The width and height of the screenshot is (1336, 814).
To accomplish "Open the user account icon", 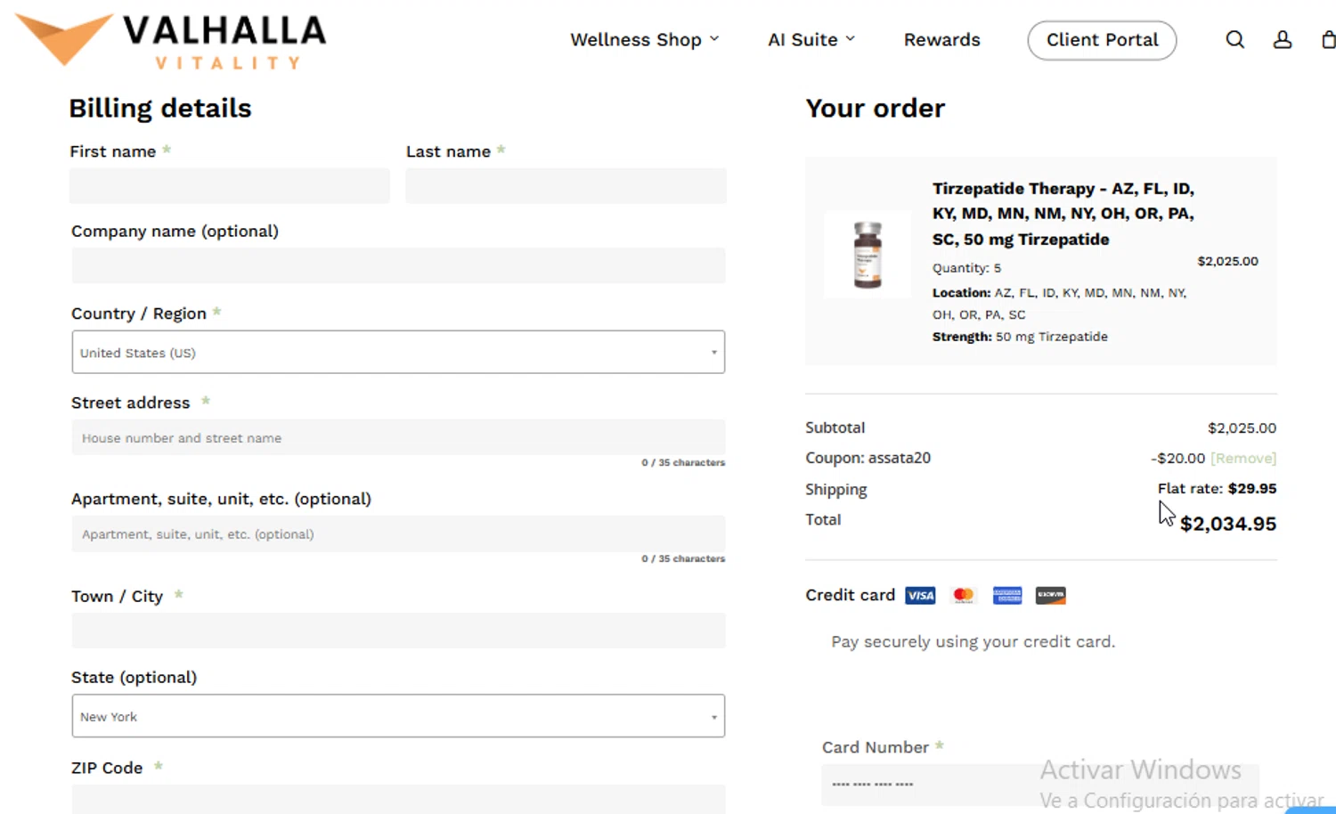I will tap(1282, 40).
